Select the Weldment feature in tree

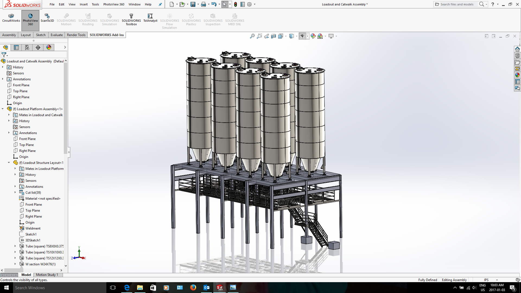coord(33,228)
